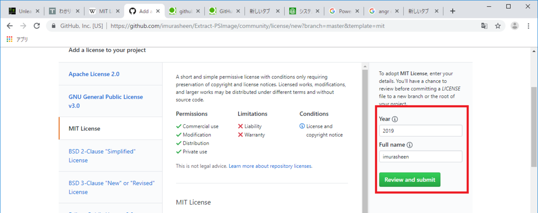
Task: Close the 'MIT Li' Wikipedia tab
Action: [117, 11]
